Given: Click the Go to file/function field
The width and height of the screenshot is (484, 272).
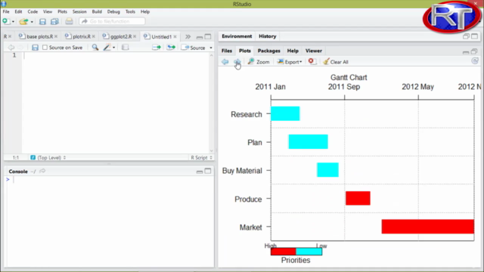Looking at the screenshot, I should (x=112, y=21).
